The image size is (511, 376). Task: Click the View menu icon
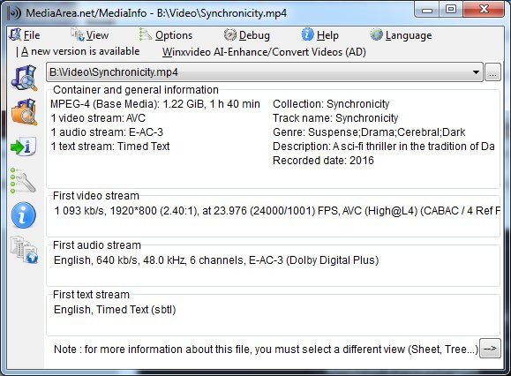[78, 34]
